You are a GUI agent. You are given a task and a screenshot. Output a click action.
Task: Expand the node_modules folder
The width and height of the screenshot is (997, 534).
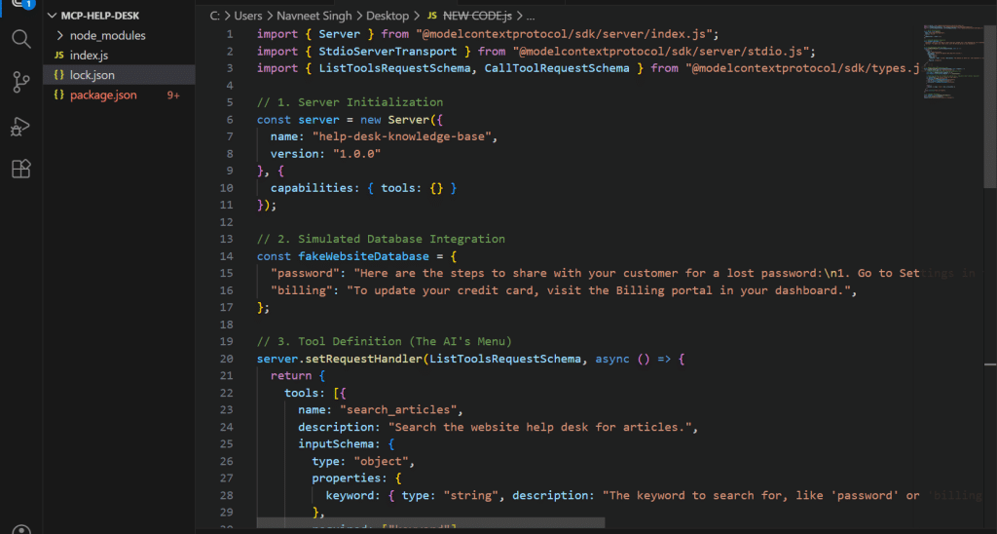click(107, 36)
